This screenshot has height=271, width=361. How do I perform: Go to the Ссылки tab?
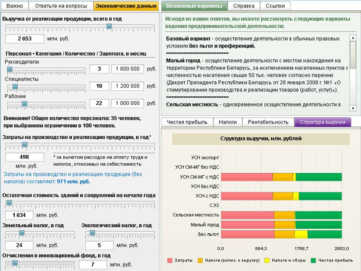click(x=275, y=6)
